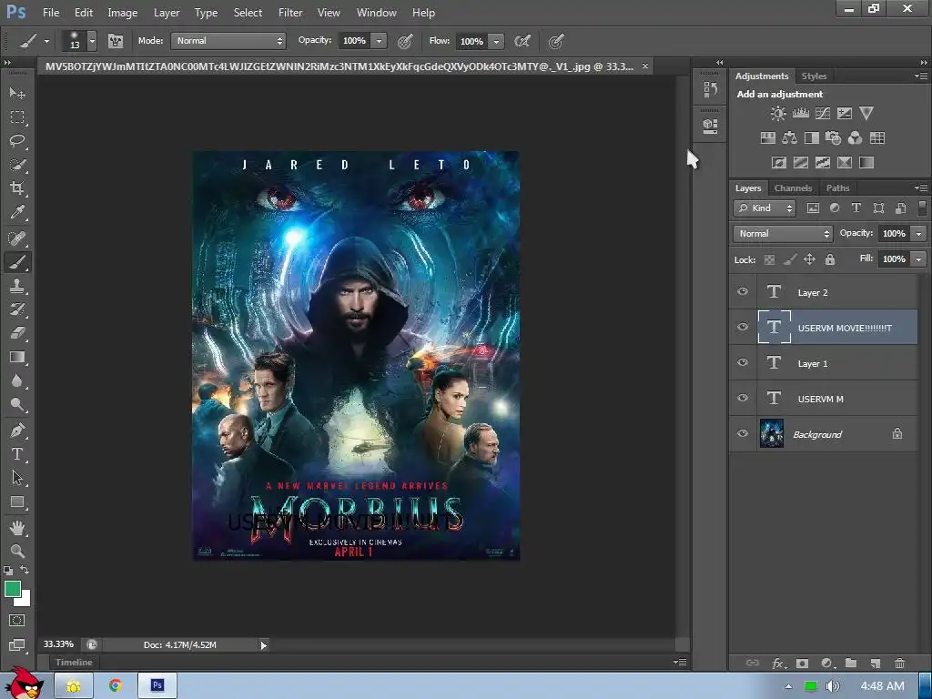The width and height of the screenshot is (932, 699).
Task: Create a new layer icon
Action: (875, 663)
